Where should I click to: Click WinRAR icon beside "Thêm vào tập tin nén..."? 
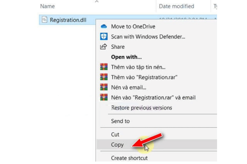point(103,67)
